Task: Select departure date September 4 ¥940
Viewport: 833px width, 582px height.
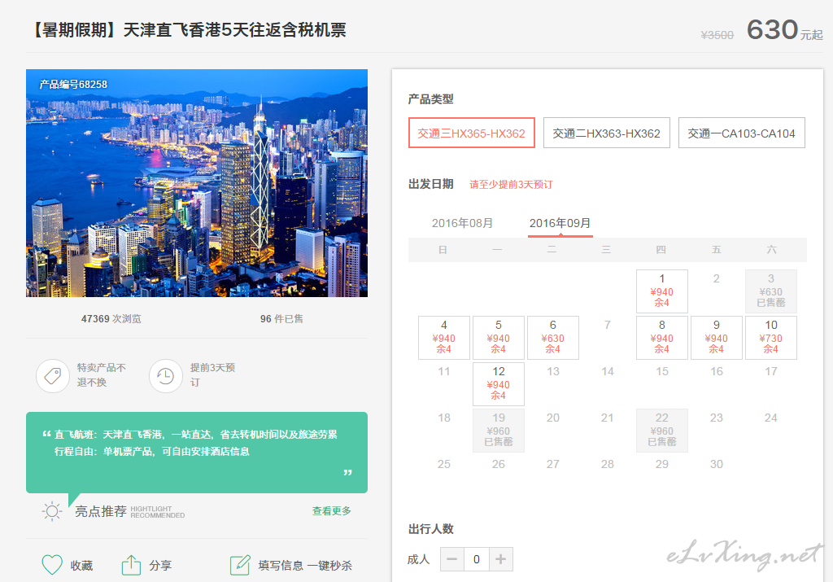Action: point(443,338)
